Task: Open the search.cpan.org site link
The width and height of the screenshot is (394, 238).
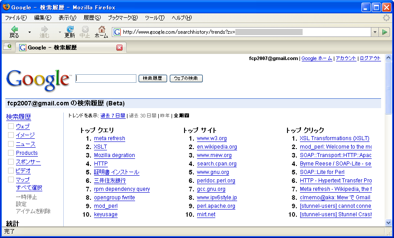Action: pyautogui.click(x=217, y=164)
